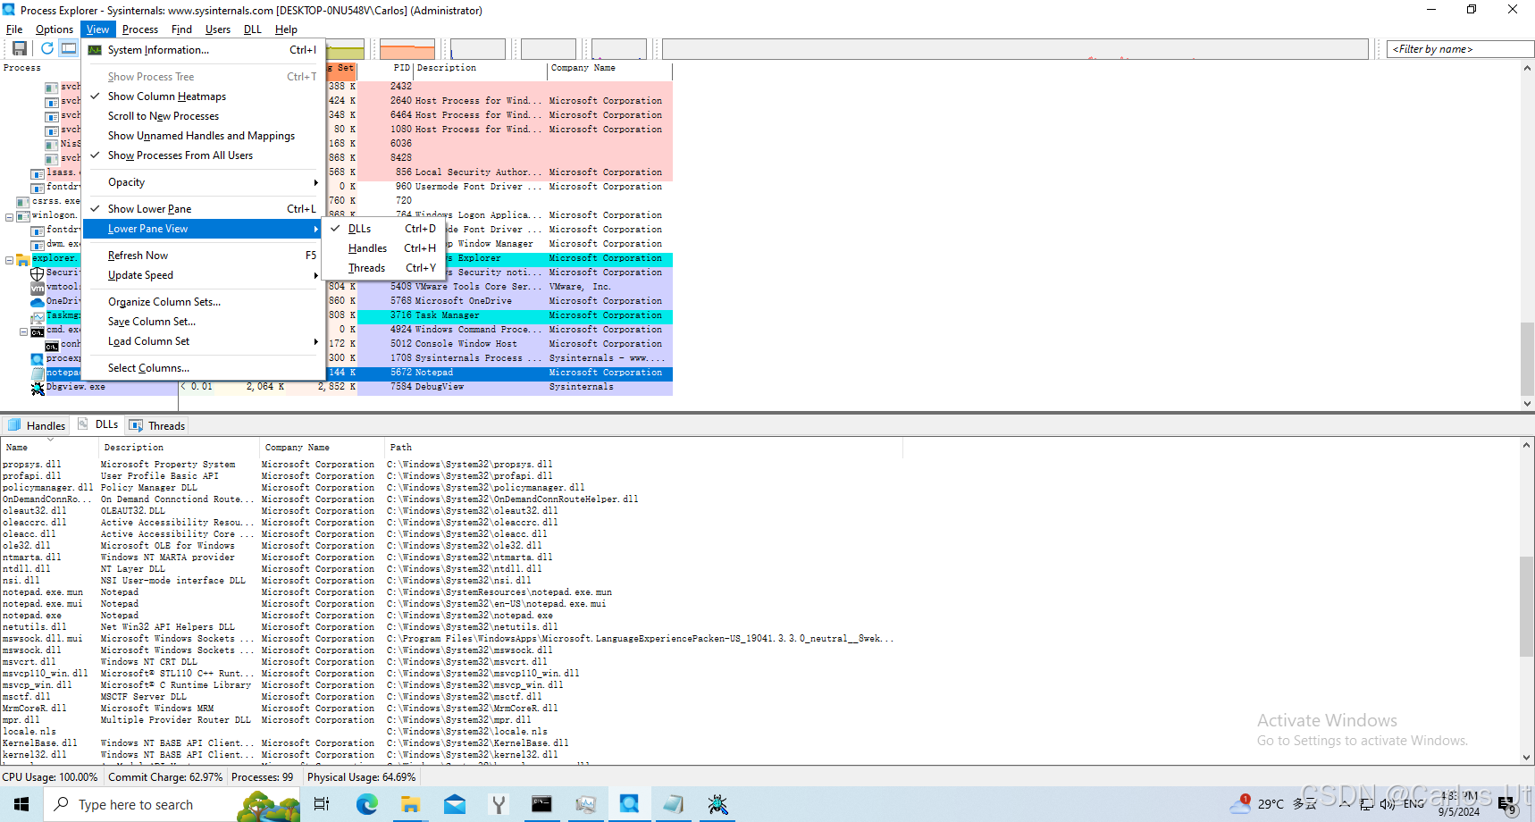
Task: Click the Taskmgr process icon
Action: click(x=38, y=316)
